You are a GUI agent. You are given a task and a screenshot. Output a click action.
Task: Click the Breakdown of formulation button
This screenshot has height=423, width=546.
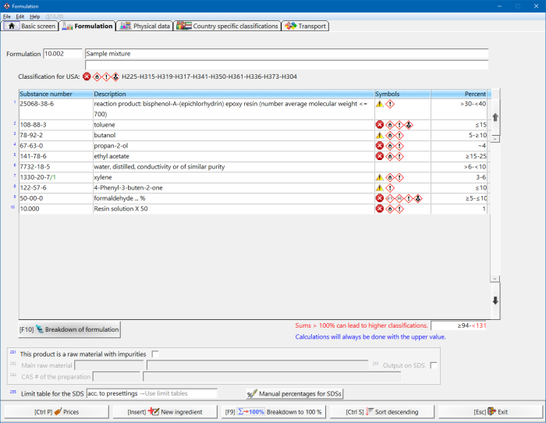point(70,329)
